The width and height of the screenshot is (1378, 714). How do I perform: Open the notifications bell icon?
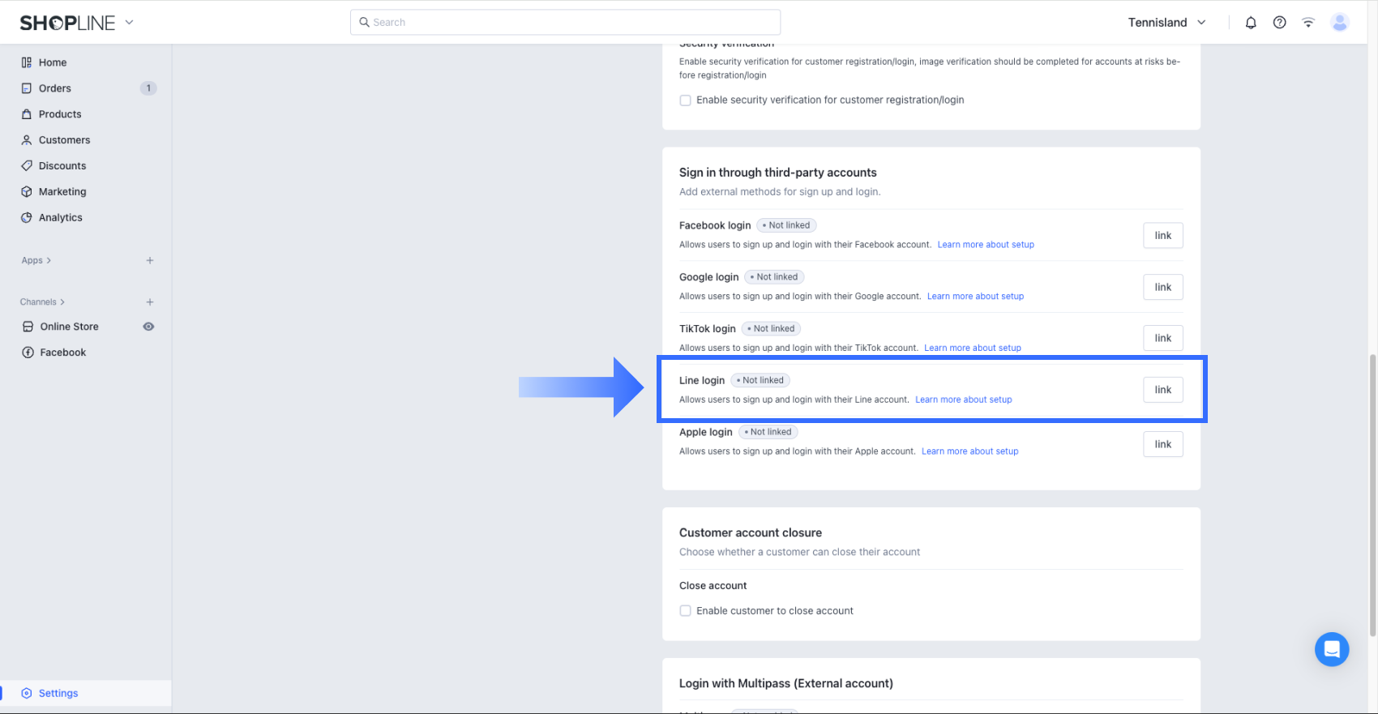coord(1251,23)
